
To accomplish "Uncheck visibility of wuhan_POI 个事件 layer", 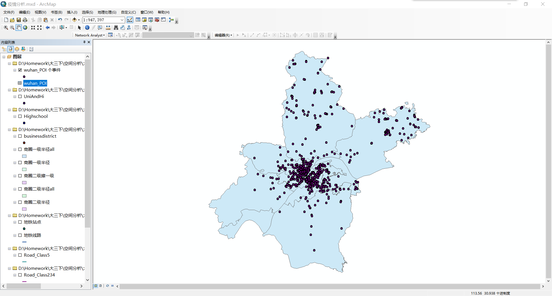I will (x=20, y=70).
